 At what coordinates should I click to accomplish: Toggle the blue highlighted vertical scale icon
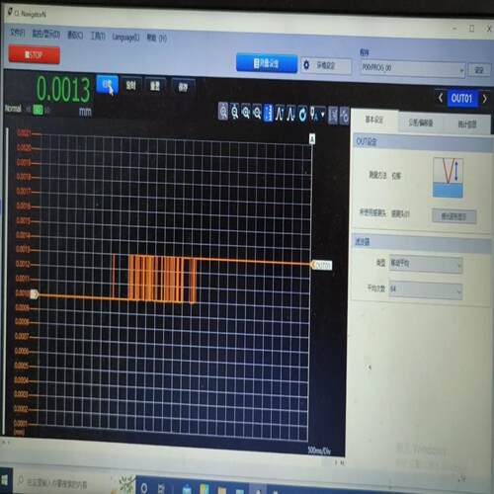pos(269,113)
